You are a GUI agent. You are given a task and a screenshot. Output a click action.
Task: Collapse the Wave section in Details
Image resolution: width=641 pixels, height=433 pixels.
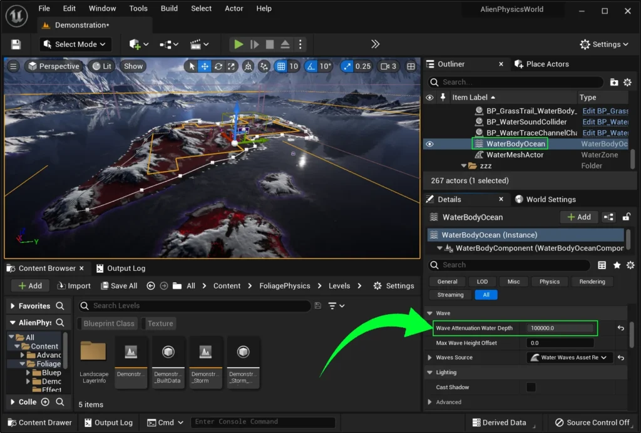tap(430, 313)
